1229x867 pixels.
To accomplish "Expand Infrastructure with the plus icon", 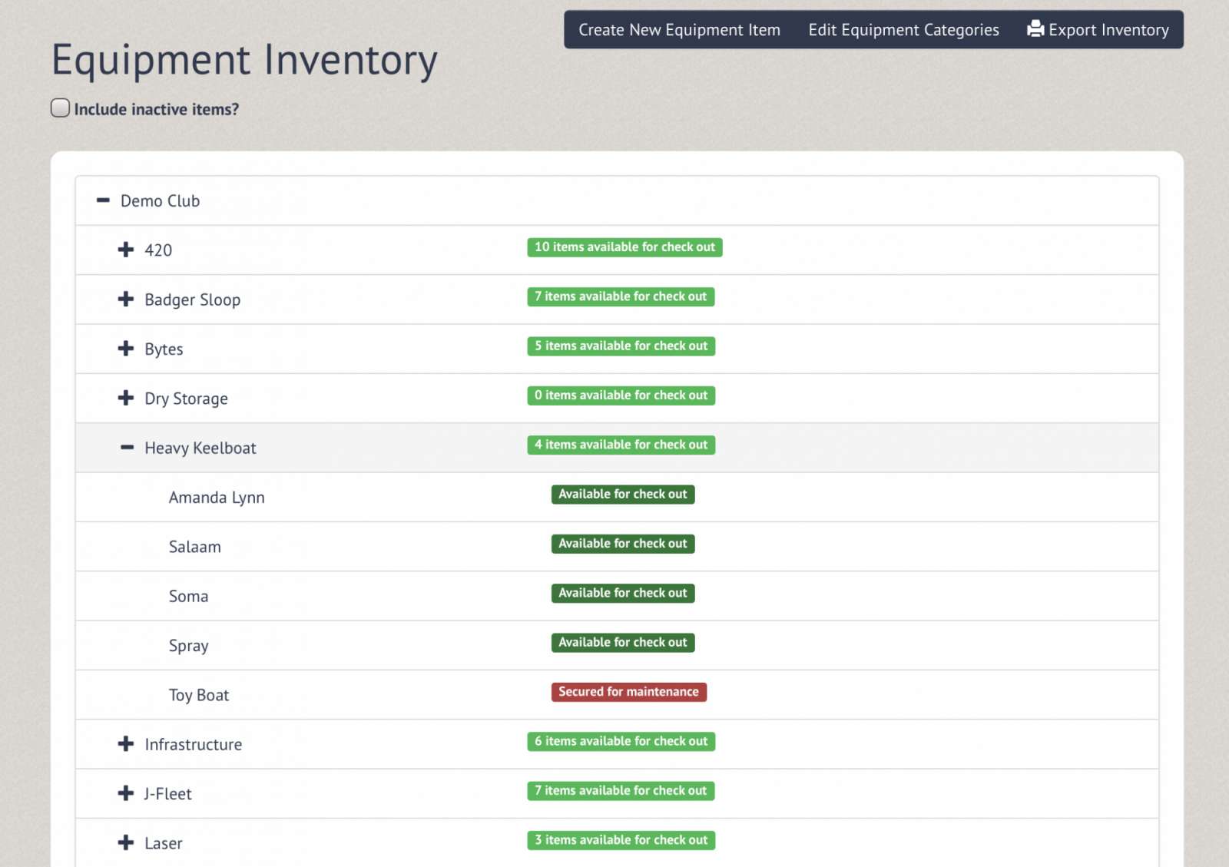I will (x=126, y=744).
